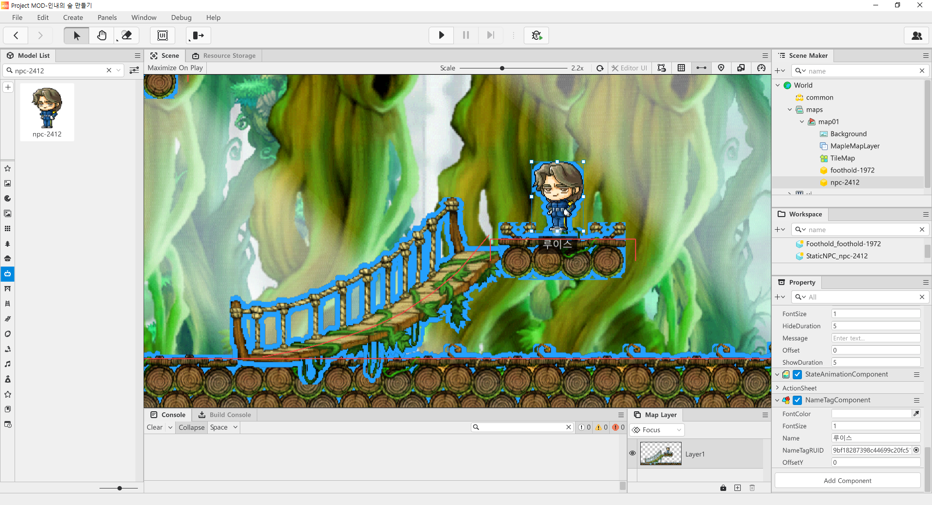Open the bug debug play button
The image size is (932, 505).
(x=536, y=35)
